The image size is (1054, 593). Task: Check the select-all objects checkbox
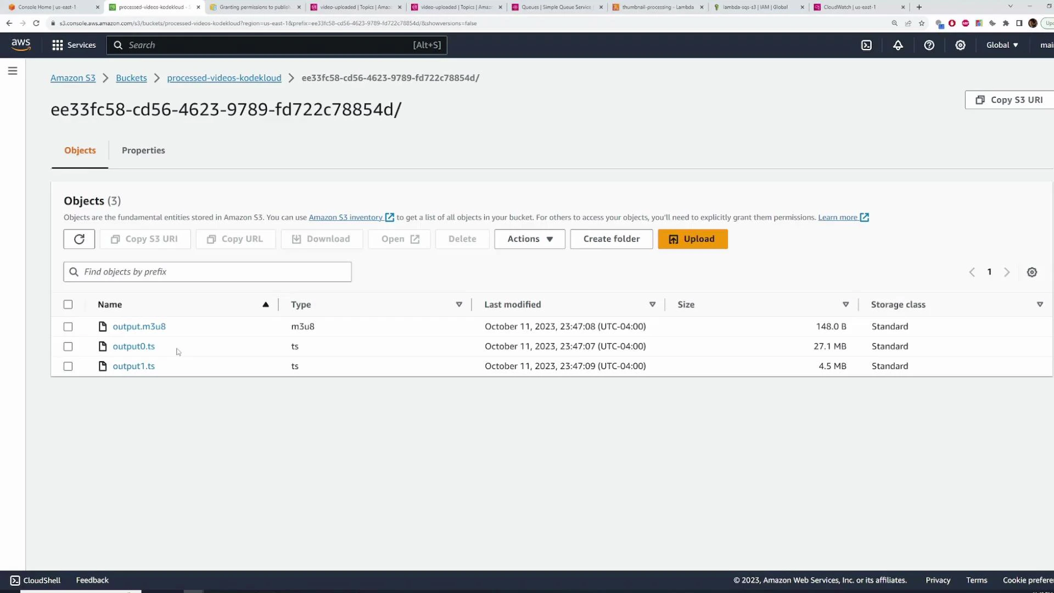(68, 304)
